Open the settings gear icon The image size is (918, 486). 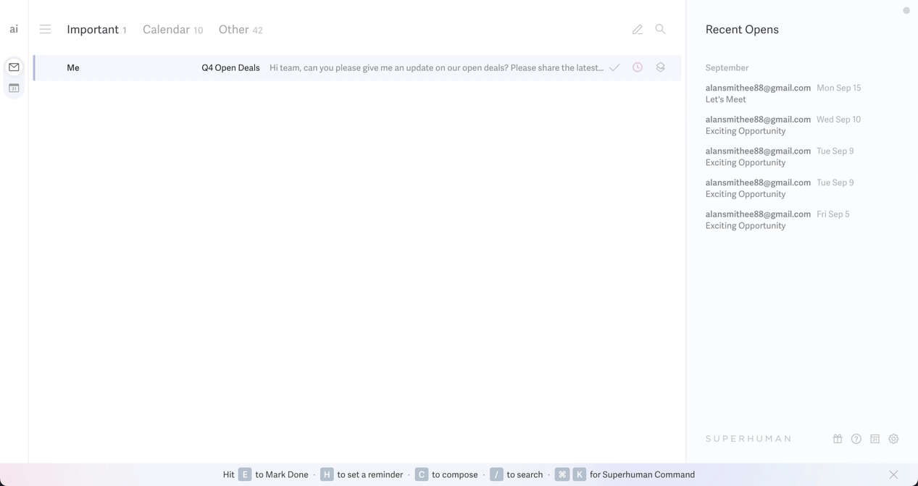tap(893, 439)
